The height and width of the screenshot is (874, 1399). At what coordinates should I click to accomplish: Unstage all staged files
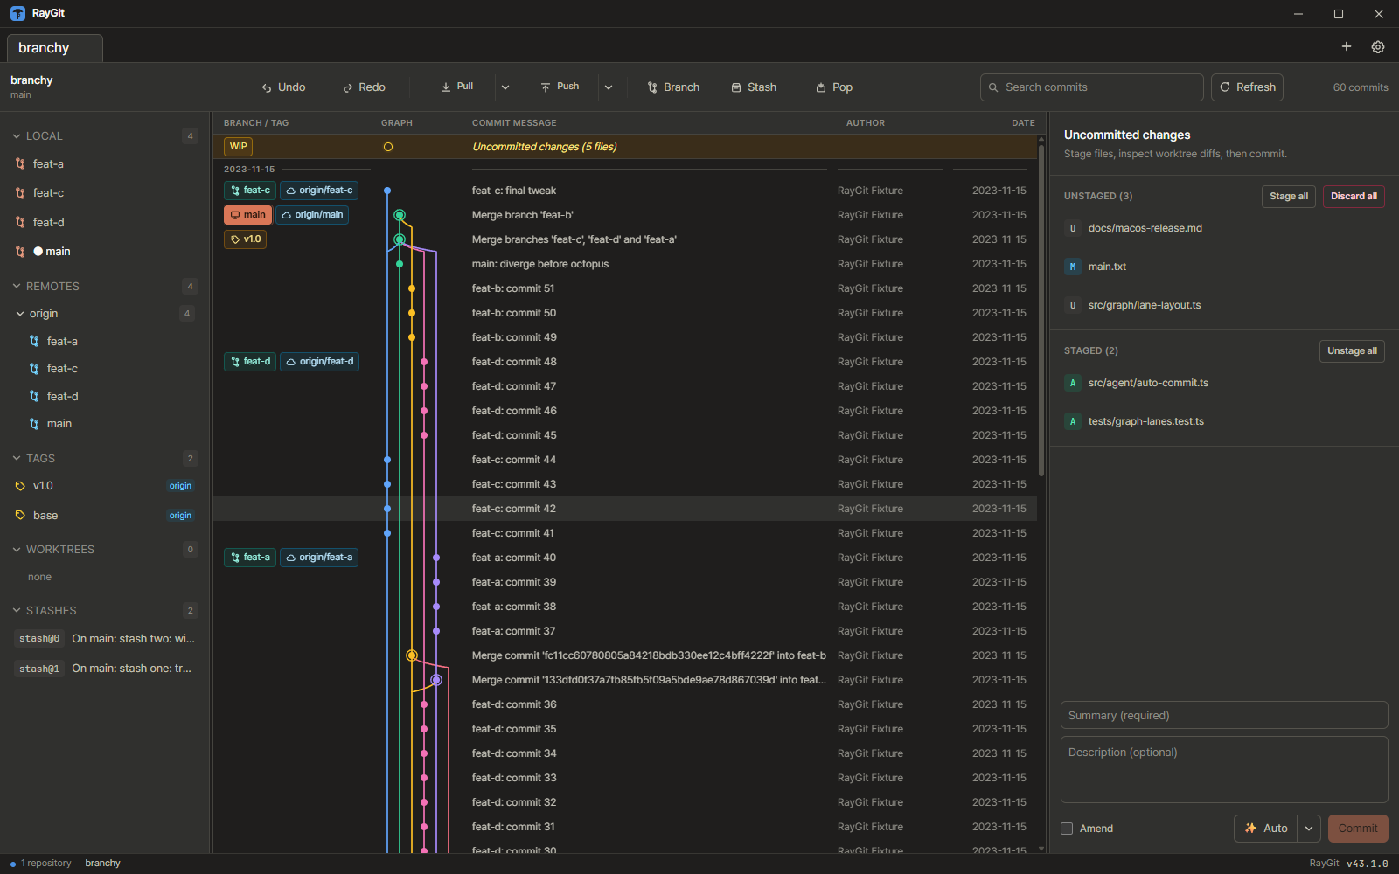pyautogui.click(x=1352, y=351)
